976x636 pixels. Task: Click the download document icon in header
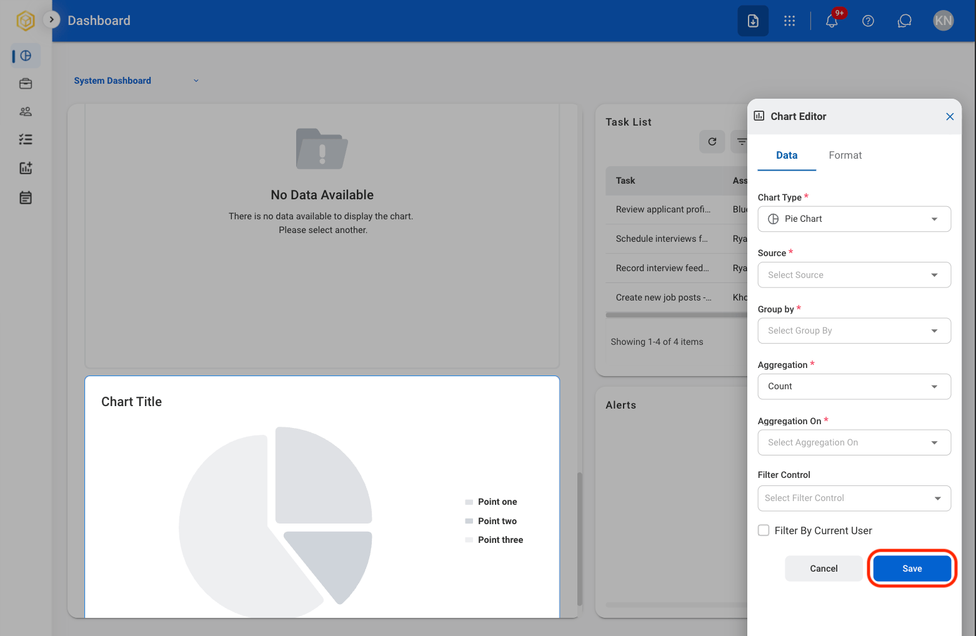click(x=753, y=21)
